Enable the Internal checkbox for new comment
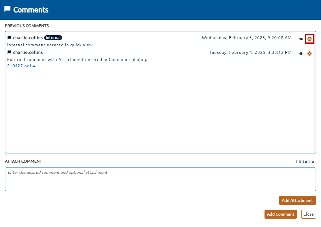This screenshot has width=321, height=227. coord(295,162)
